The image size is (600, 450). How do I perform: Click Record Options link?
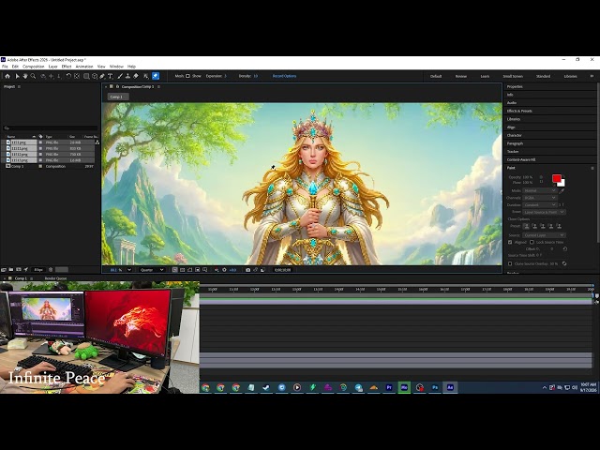284,76
